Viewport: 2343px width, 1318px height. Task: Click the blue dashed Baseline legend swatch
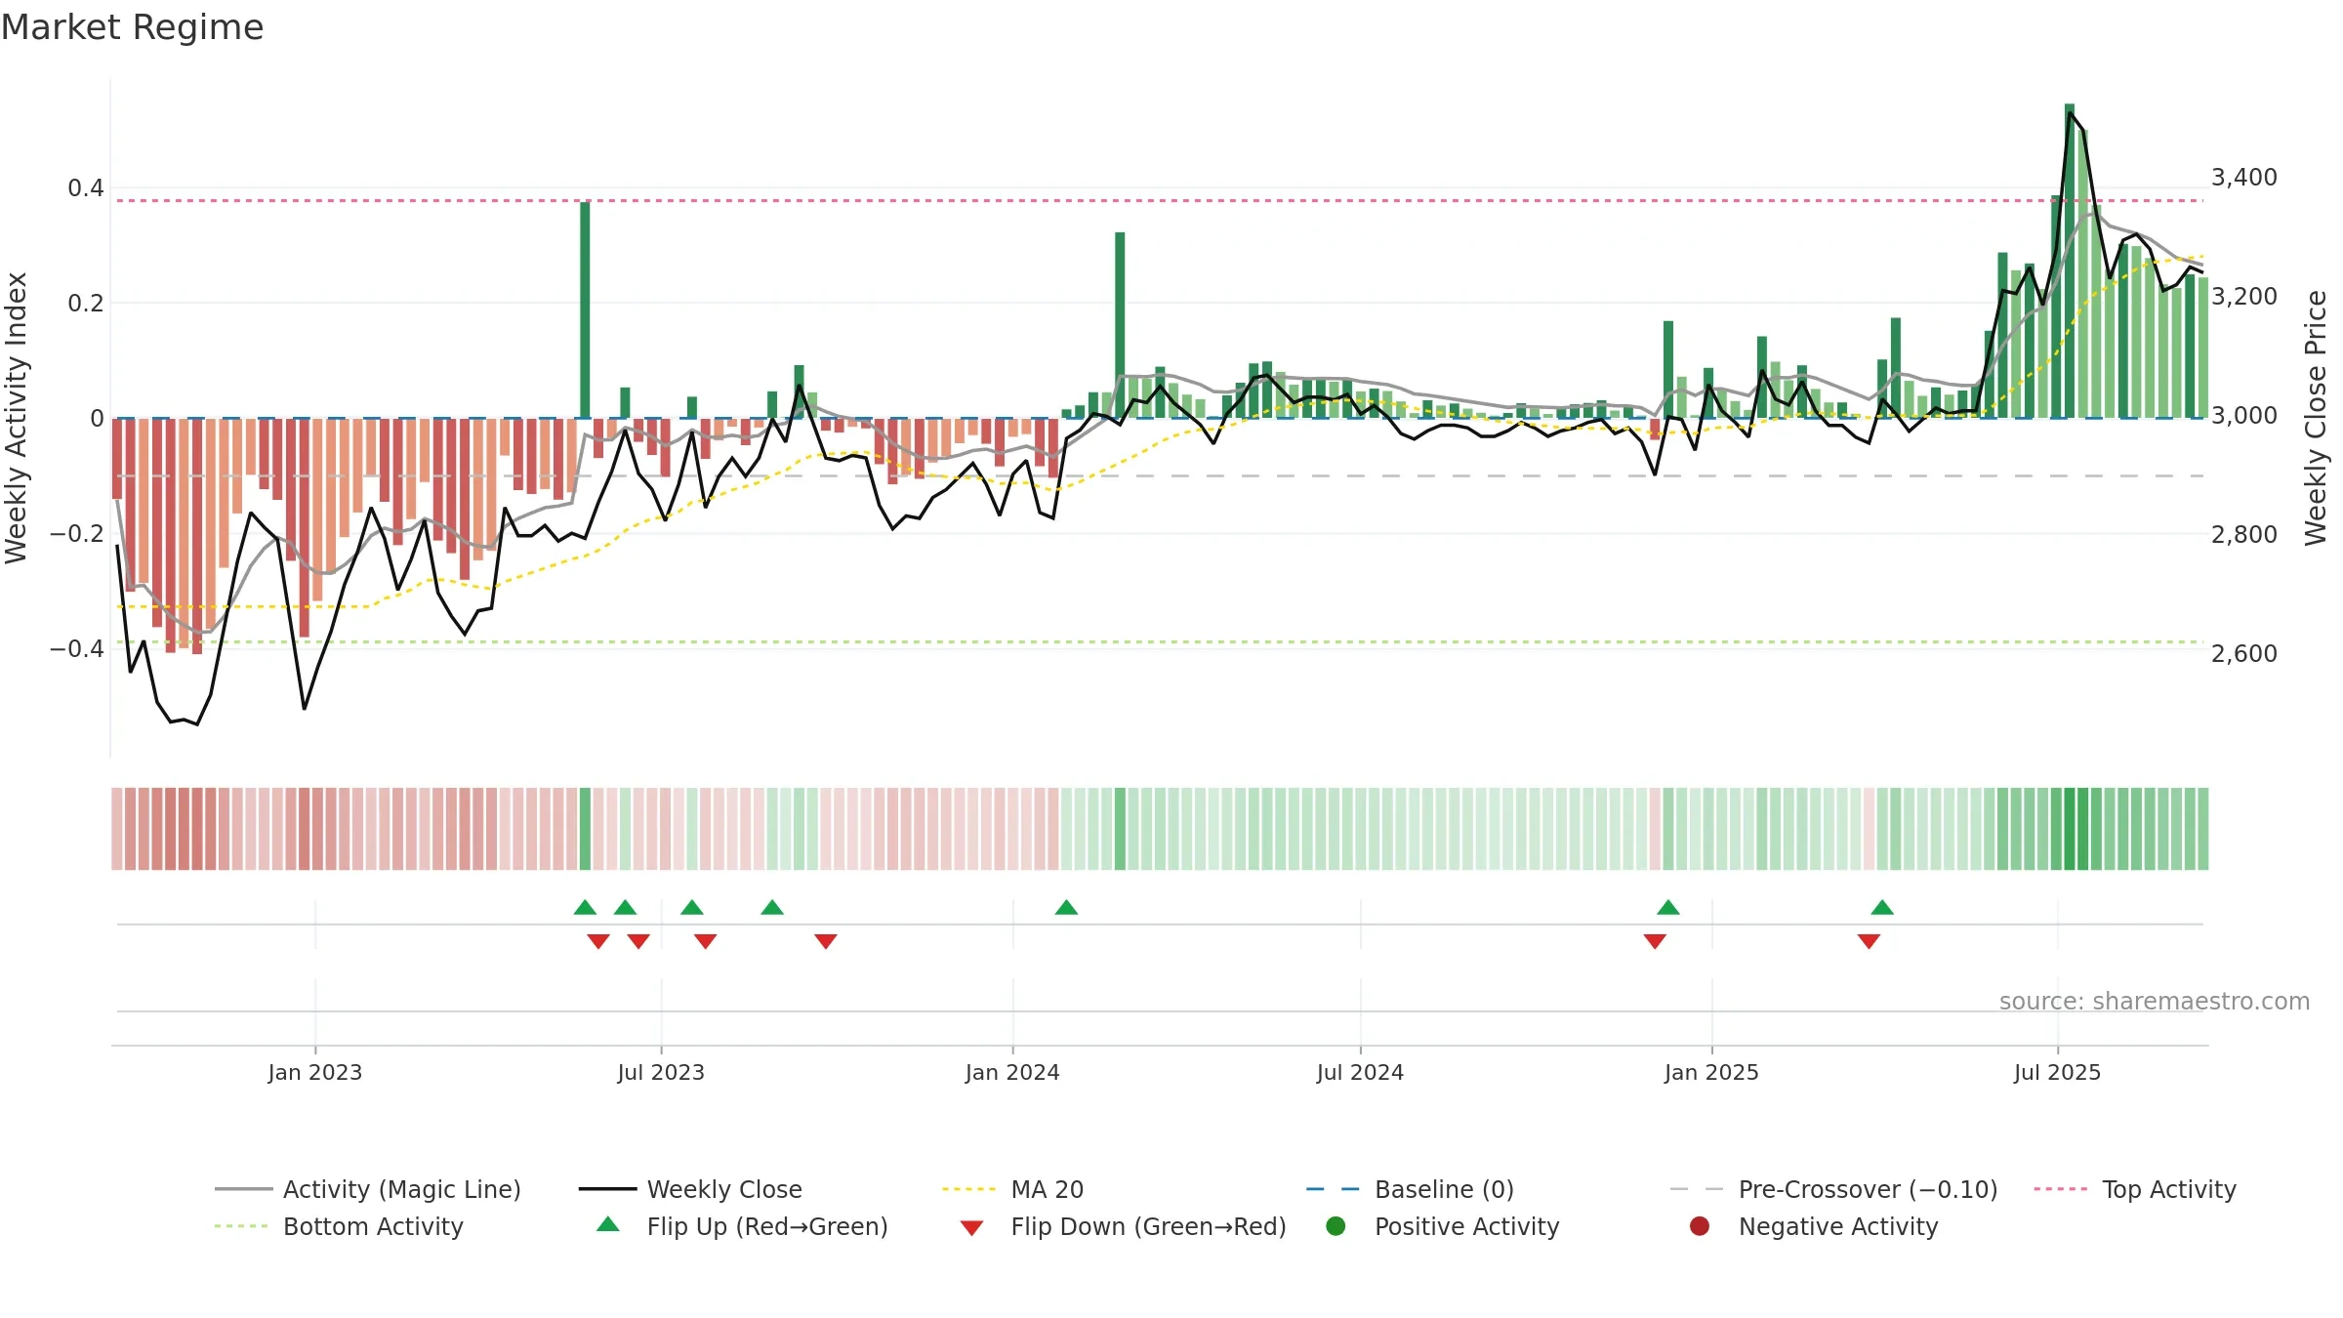[x=1333, y=1189]
